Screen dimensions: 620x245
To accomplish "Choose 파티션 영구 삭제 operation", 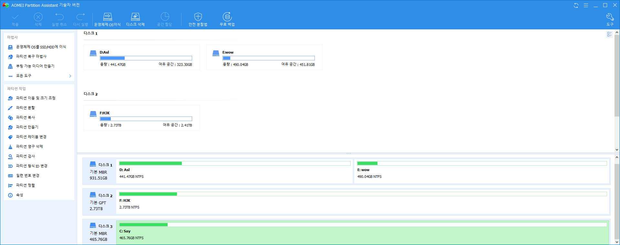I will click(x=39, y=147).
